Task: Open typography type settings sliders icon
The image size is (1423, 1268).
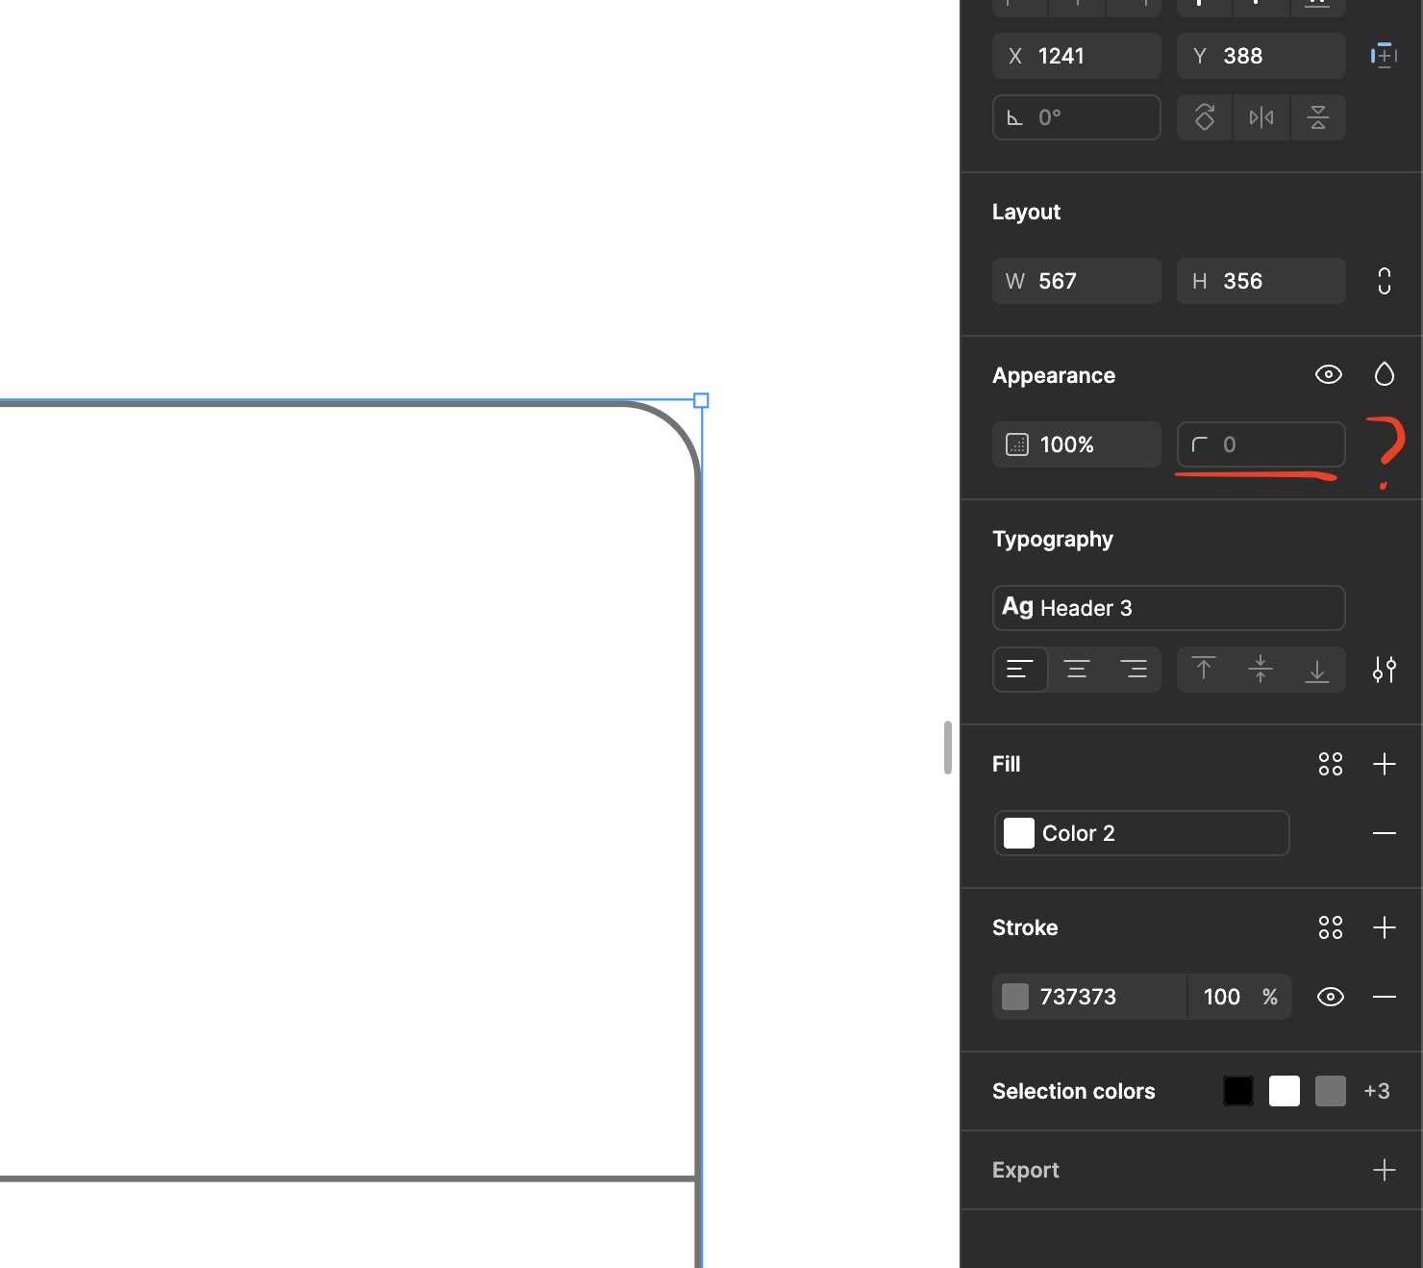Action: coord(1385,670)
